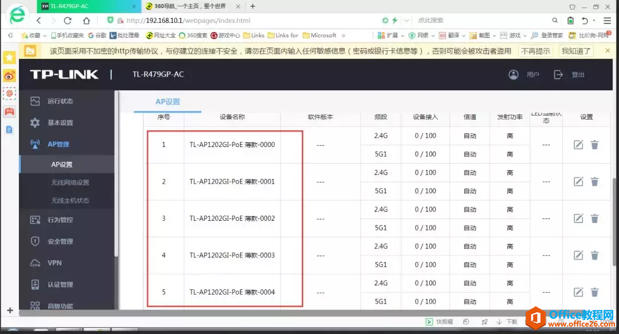Open a new browser tab
Viewport: 619px width, 334px height.
pos(253,6)
